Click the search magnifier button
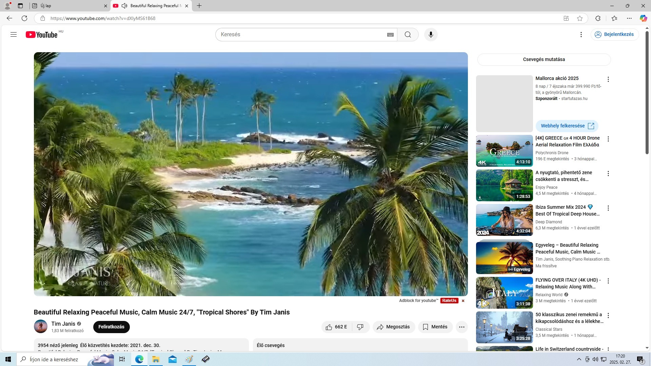This screenshot has height=366, width=651. pos(408,35)
